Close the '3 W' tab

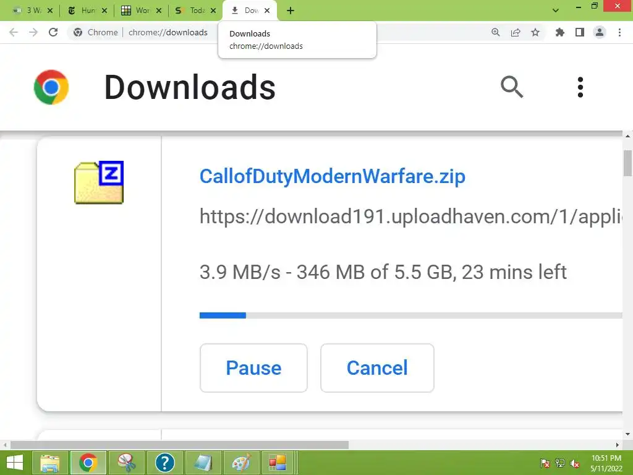click(x=50, y=11)
